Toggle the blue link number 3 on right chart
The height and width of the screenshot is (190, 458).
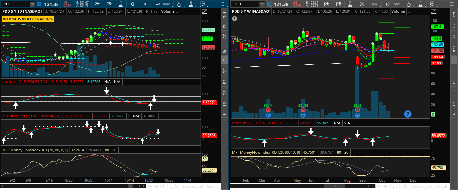268,4
